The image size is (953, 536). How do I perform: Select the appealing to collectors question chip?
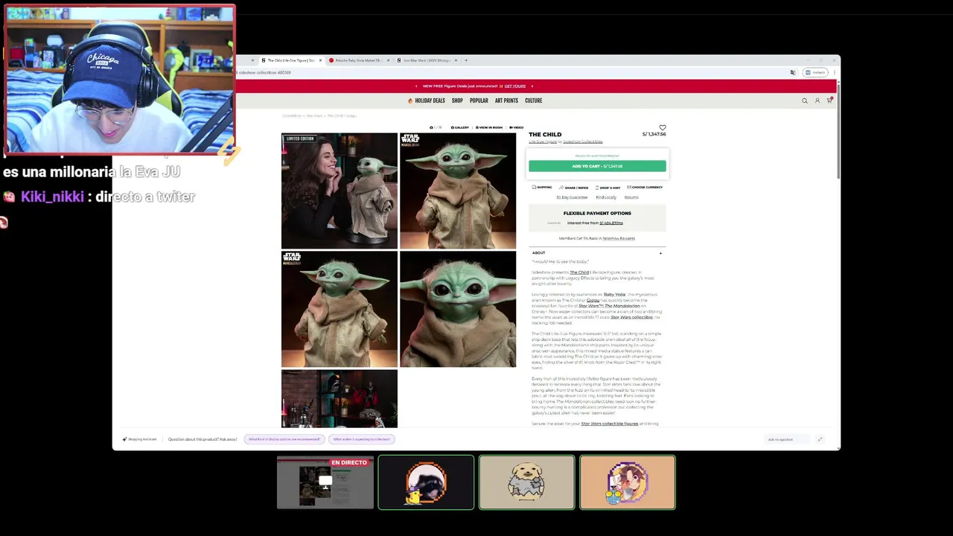[x=361, y=439]
